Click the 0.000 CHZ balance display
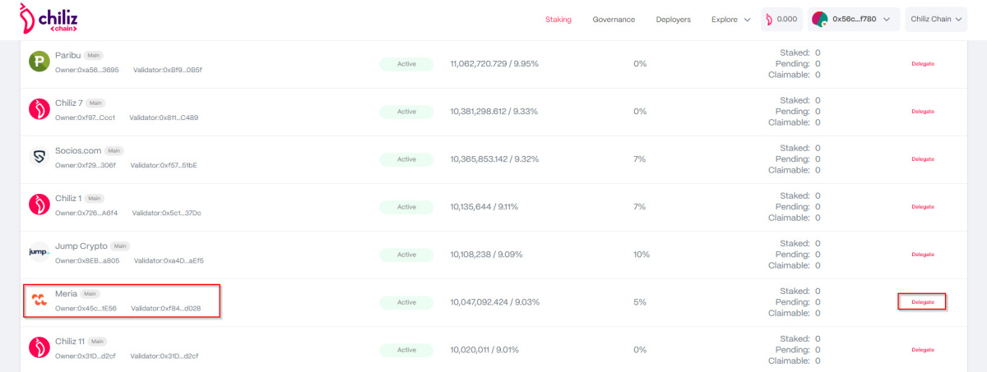 coord(781,19)
